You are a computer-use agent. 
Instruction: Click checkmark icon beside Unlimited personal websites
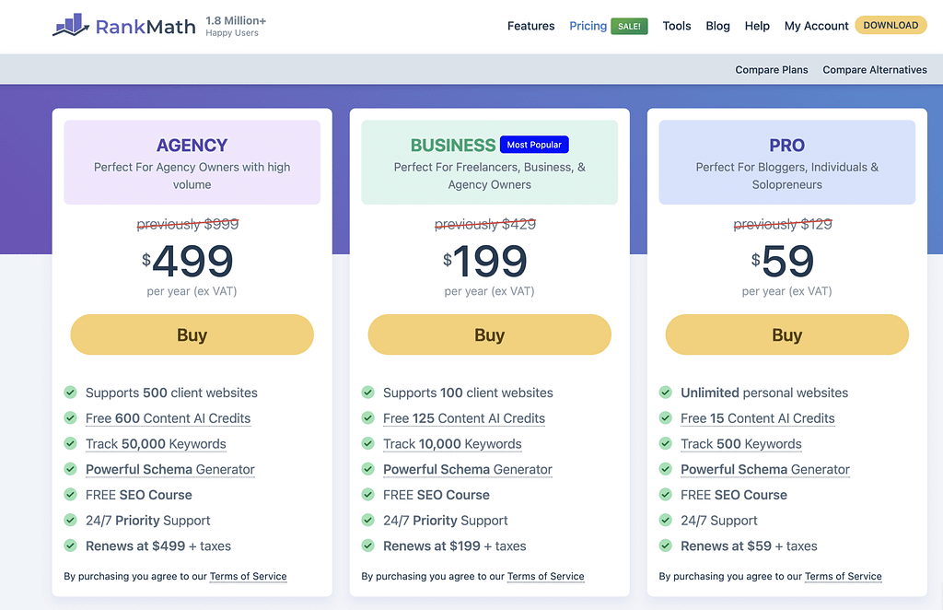[x=665, y=393]
